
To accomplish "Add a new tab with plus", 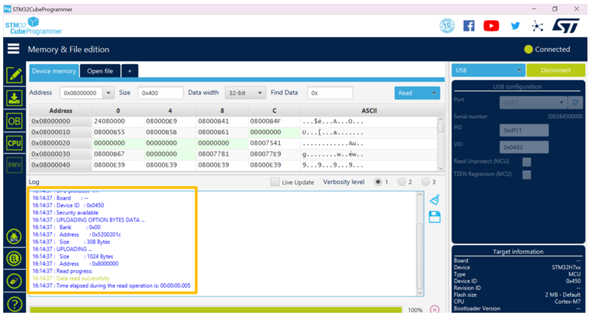I will pyautogui.click(x=130, y=71).
